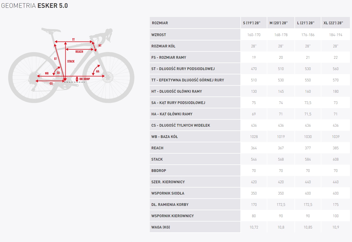Click the 168-178 height value
The width and height of the screenshot is (352, 242).
pyautogui.click(x=281, y=35)
